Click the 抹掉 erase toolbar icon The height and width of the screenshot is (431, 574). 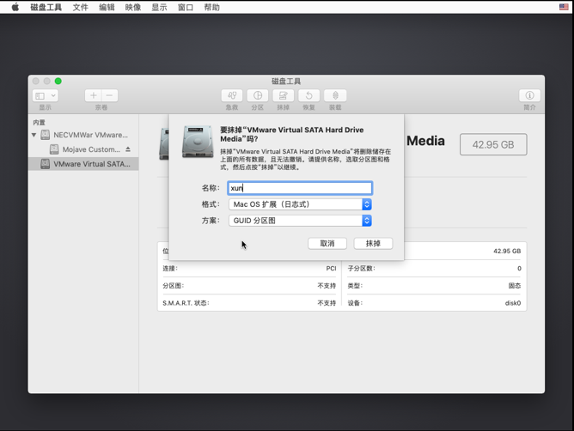283,95
